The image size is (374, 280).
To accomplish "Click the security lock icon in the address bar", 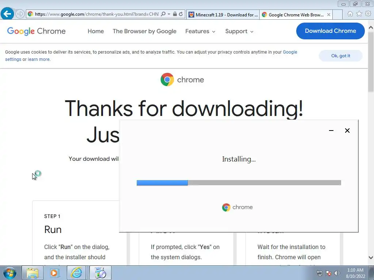I will pyautogui.click(x=175, y=14).
